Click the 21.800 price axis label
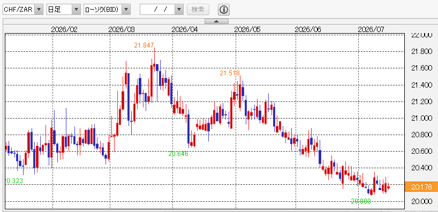This screenshot has height=212, width=438. (422, 52)
